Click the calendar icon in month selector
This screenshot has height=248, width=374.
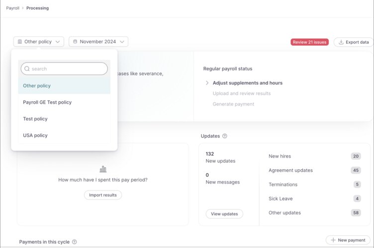(x=75, y=42)
